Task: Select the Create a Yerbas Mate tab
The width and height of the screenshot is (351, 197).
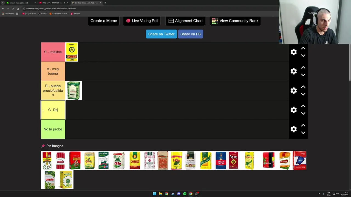Action: pyautogui.click(x=86, y=3)
